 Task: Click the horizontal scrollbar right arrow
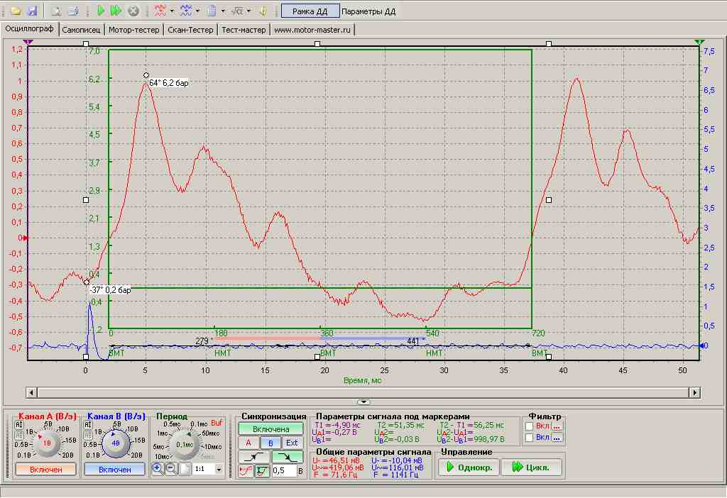[x=694, y=392]
